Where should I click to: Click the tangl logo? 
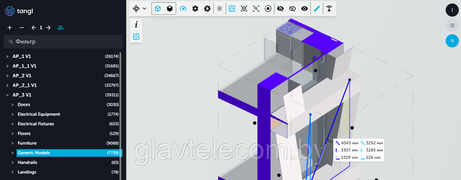coord(20,11)
